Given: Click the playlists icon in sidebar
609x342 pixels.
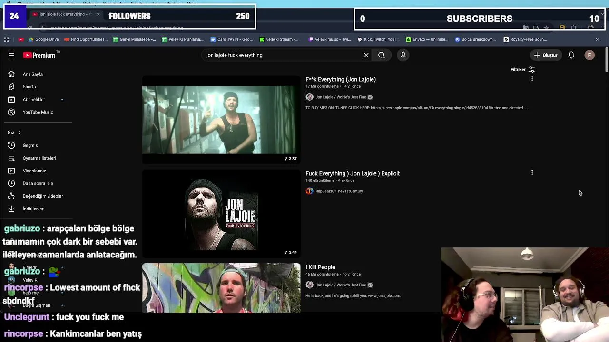Looking at the screenshot, I should tap(11, 158).
